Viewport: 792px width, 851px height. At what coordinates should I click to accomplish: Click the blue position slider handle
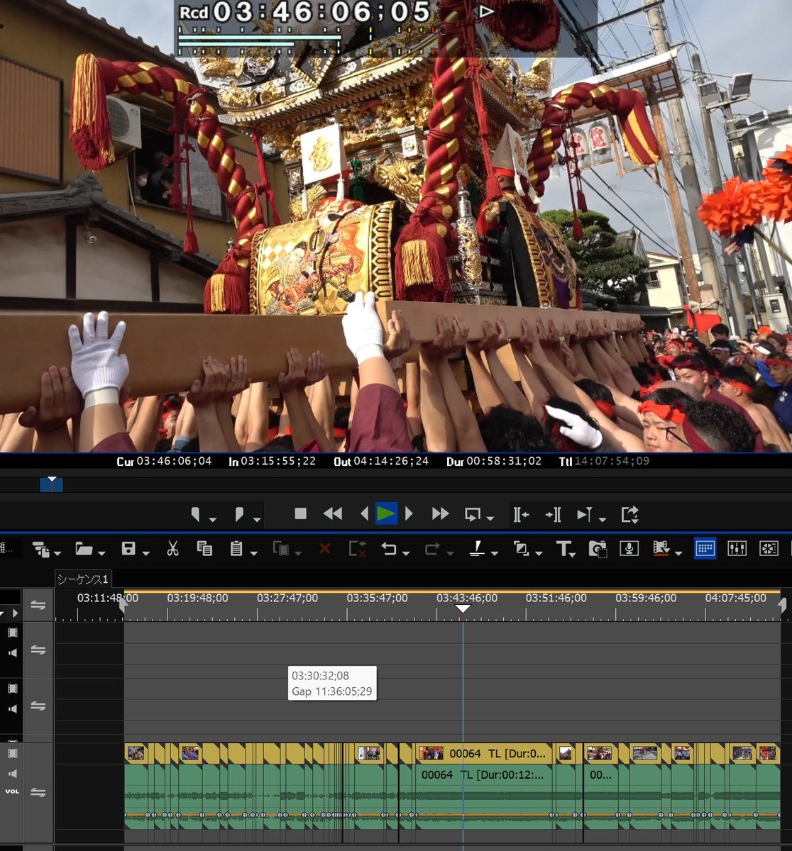pos(51,484)
